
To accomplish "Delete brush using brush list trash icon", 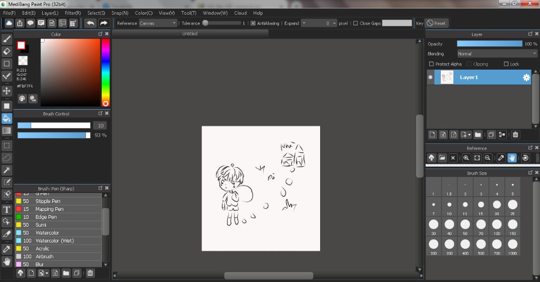I will tap(90, 273).
